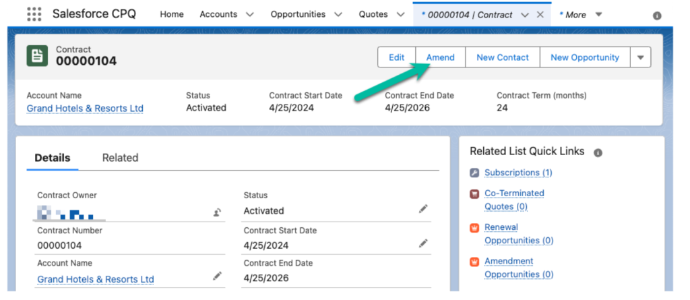690x300 pixels.
Task: Click header Contract End Date 4/25/2026
Action: (408, 108)
